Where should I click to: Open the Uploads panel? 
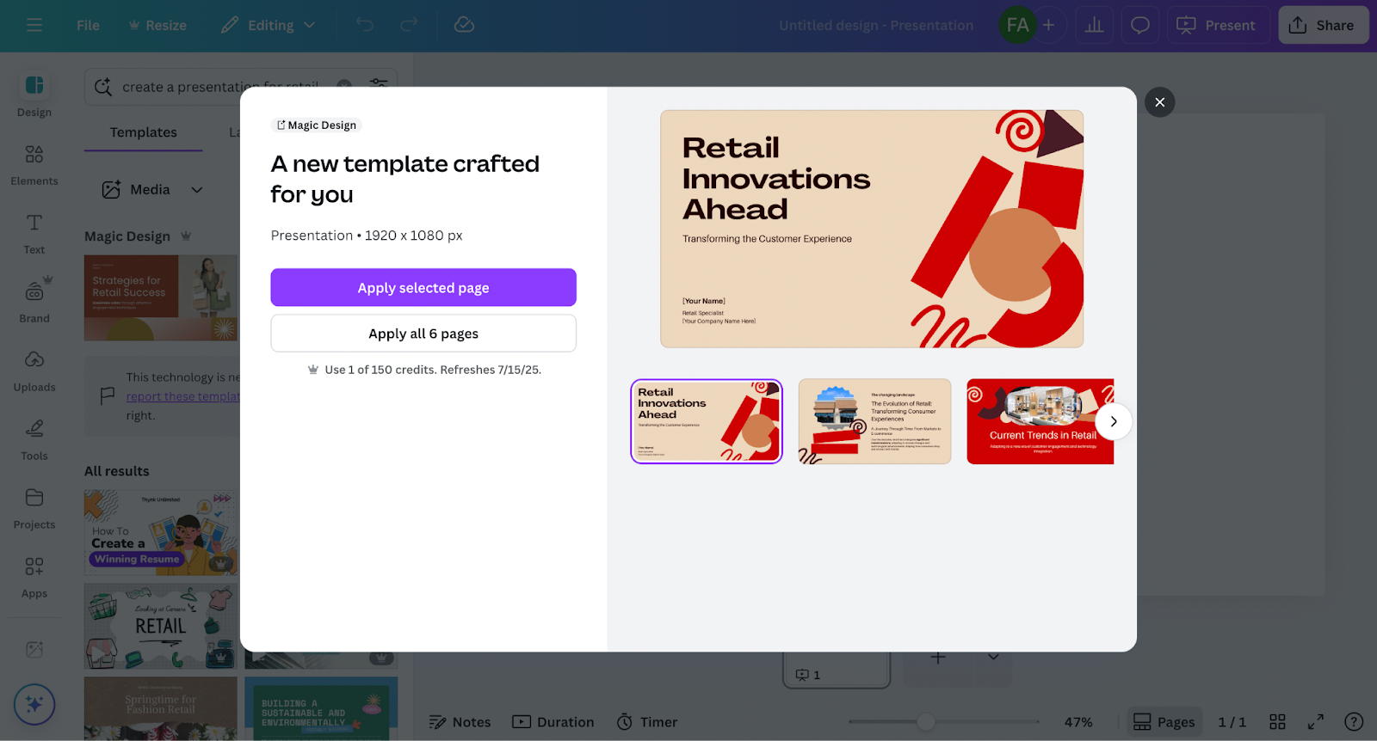tap(34, 370)
